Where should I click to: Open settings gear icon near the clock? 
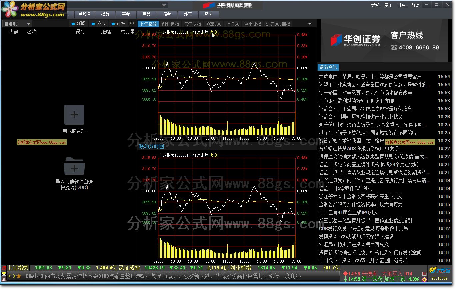coord(424,279)
